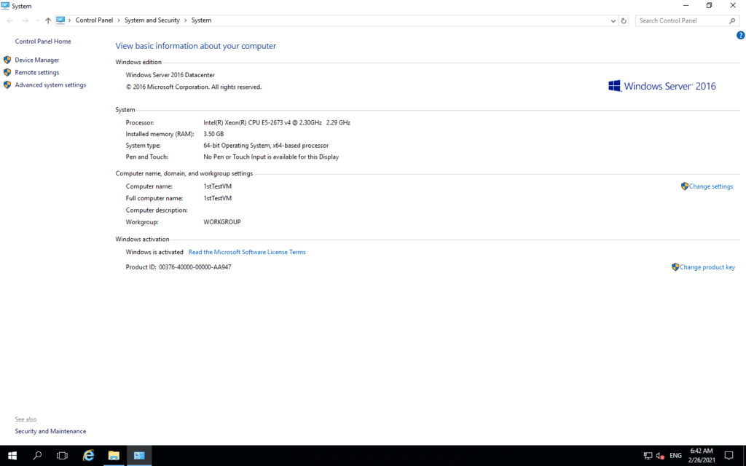
Task: Click the ENG language indicator
Action: coord(675,456)
